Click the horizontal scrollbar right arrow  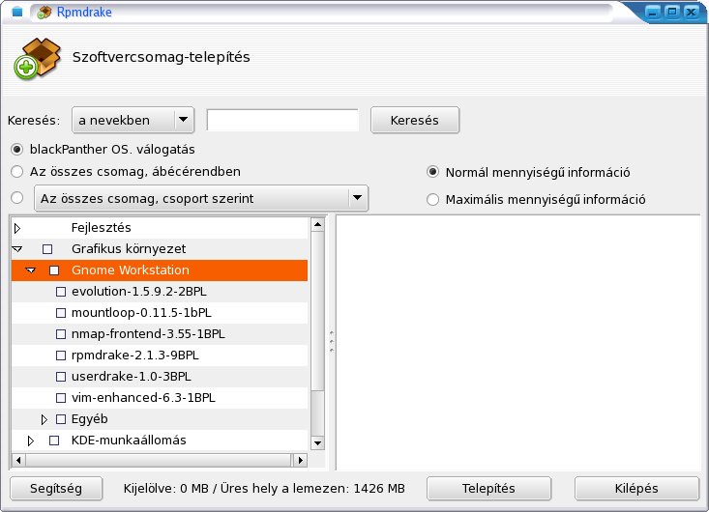click(300, 460)
